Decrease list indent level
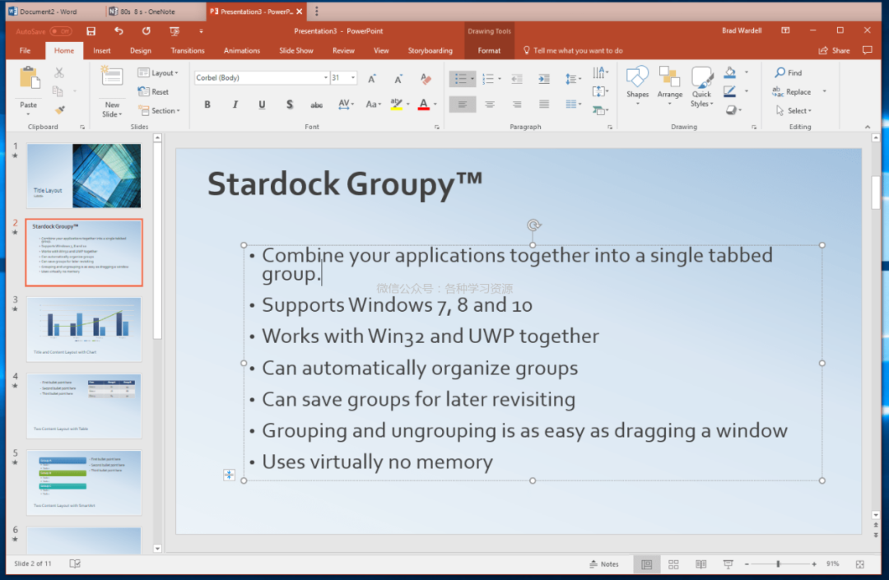Image resolution: width=889 pixels, height=580 pixels. 516,79
